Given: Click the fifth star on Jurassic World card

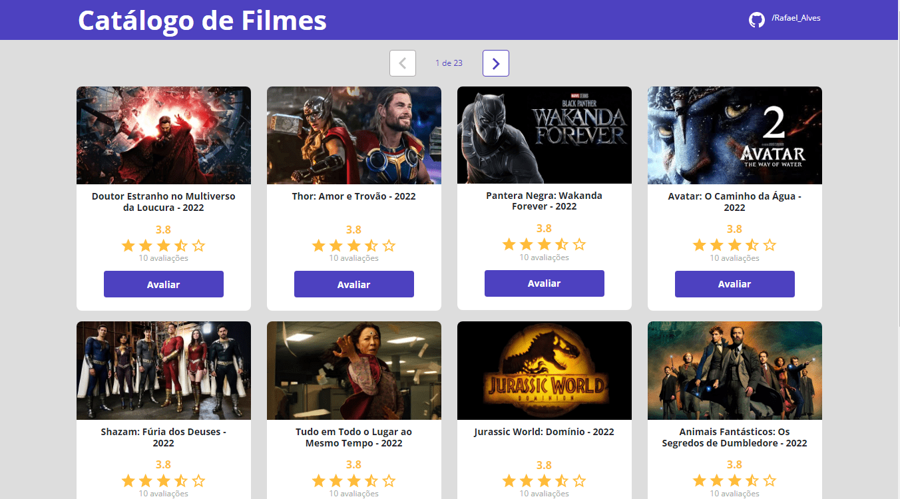Looking at the screenshot, I should click(x=579, y=480).
